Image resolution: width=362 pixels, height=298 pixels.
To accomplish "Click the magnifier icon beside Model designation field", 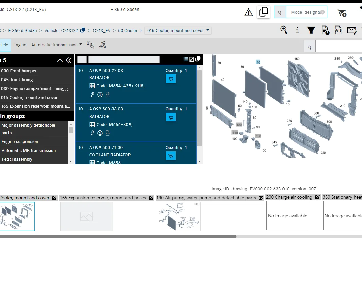I will pos(280,12).
